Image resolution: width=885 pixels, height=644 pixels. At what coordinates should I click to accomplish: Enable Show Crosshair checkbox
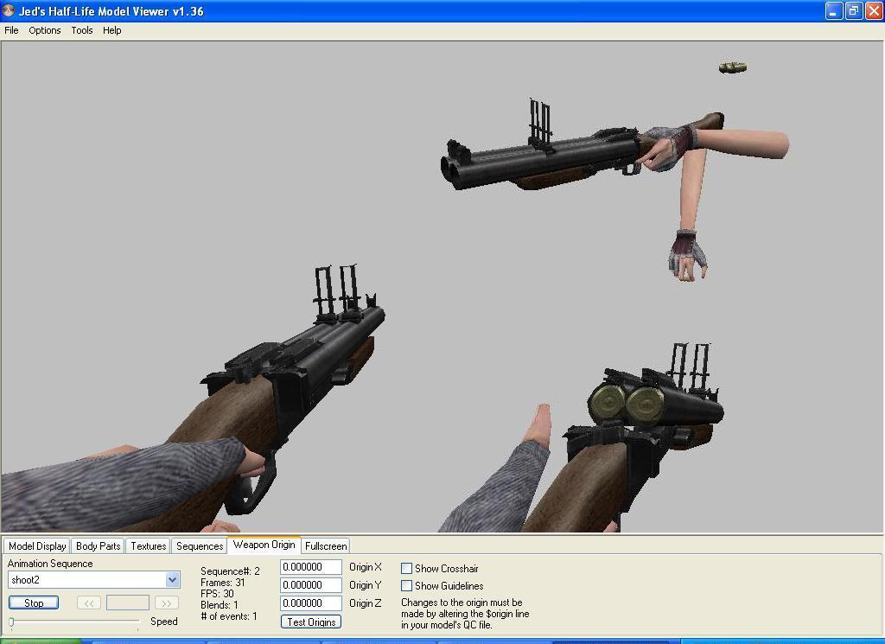pos(406,569)
